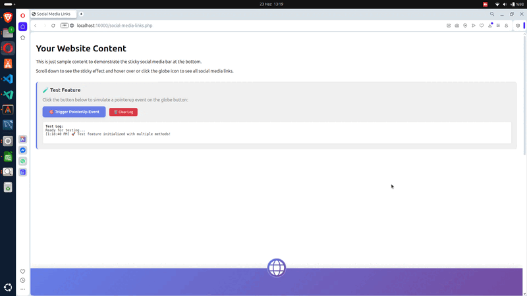Open the system volume indicator
This screenshot has width=527, height=296.
[505, 5]
